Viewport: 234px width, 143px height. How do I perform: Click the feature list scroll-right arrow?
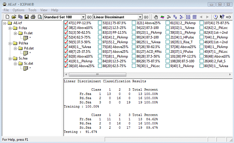point(230,74)
